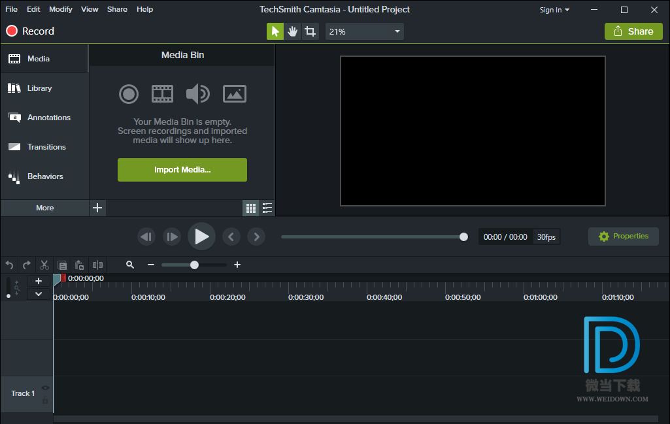Open the Edit menu

[x=33, y=9]
